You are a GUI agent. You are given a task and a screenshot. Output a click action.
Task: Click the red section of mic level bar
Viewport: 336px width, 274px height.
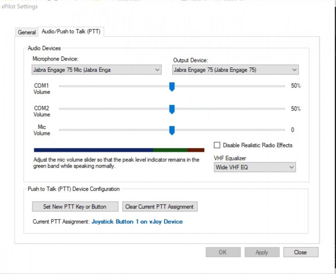[x=196, y=150]
